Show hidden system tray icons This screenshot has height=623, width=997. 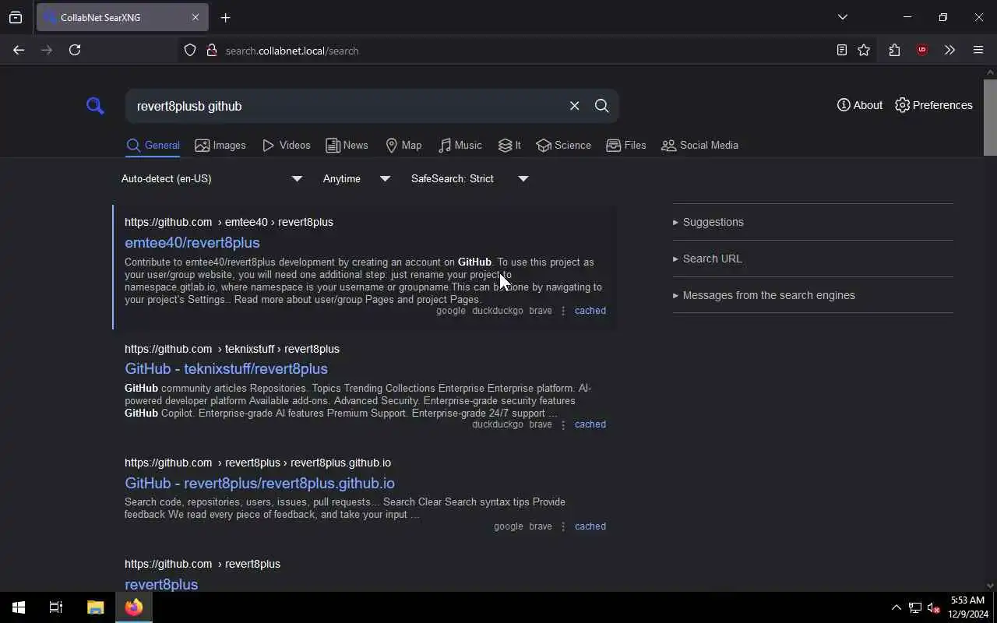[x=896, y=607]
